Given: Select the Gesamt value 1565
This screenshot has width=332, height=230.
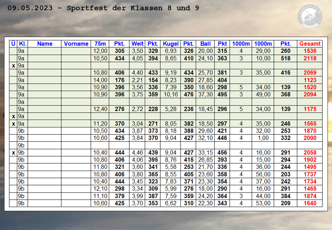Looking at the screenshot, I should pyautogui.click(x=310, y=124).
